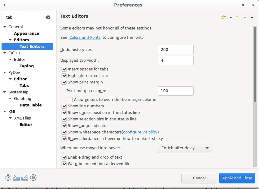Viewport: 259px width, 189px height.
Task: Select Appearance in the preferences tree
Action: [x=26, y=34]
